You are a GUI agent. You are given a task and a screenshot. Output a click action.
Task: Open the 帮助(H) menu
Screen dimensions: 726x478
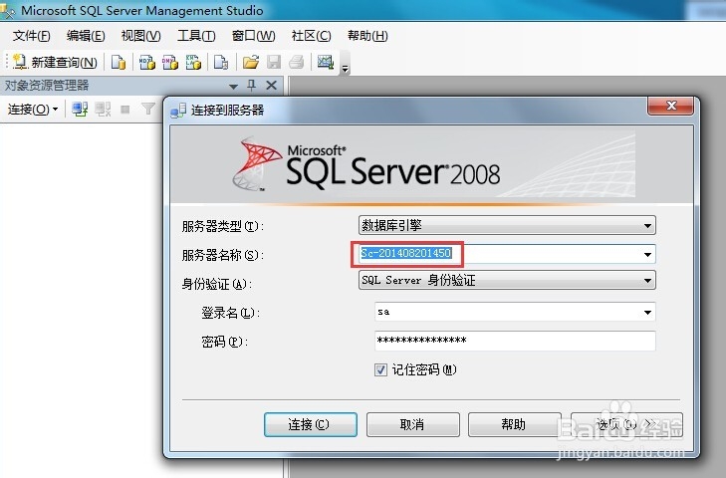click(x=367, y=36)
